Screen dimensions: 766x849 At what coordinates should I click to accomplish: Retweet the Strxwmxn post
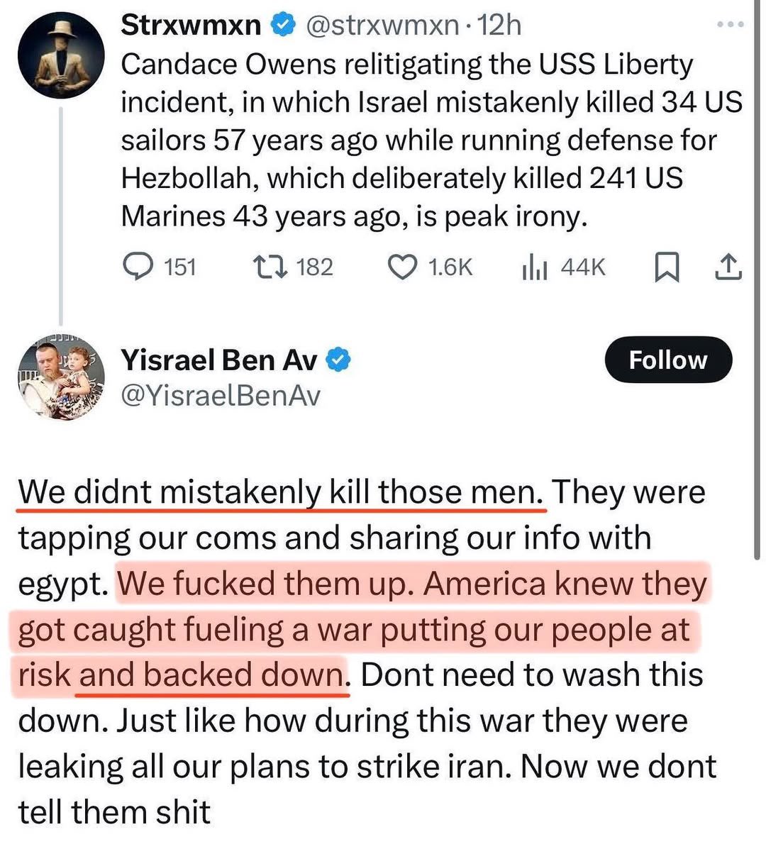point(270,267)
